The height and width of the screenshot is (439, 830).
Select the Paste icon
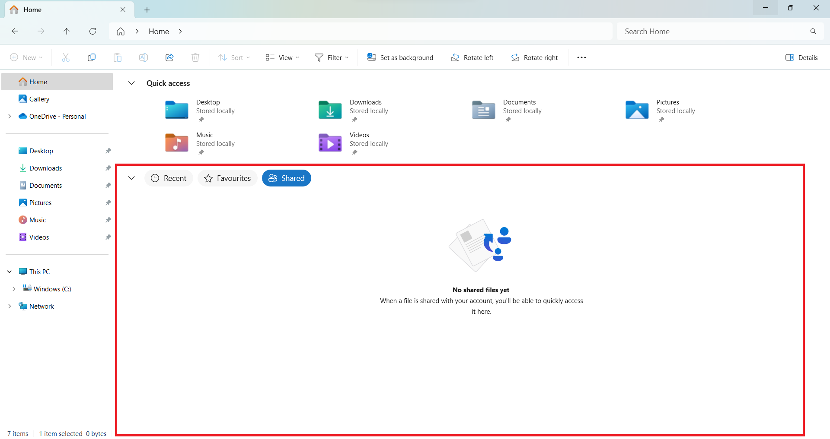point(117,57)
